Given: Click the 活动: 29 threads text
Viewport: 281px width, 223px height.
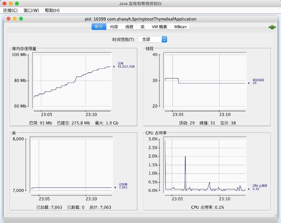Looking at the screenshot, I should pos(187,123).
